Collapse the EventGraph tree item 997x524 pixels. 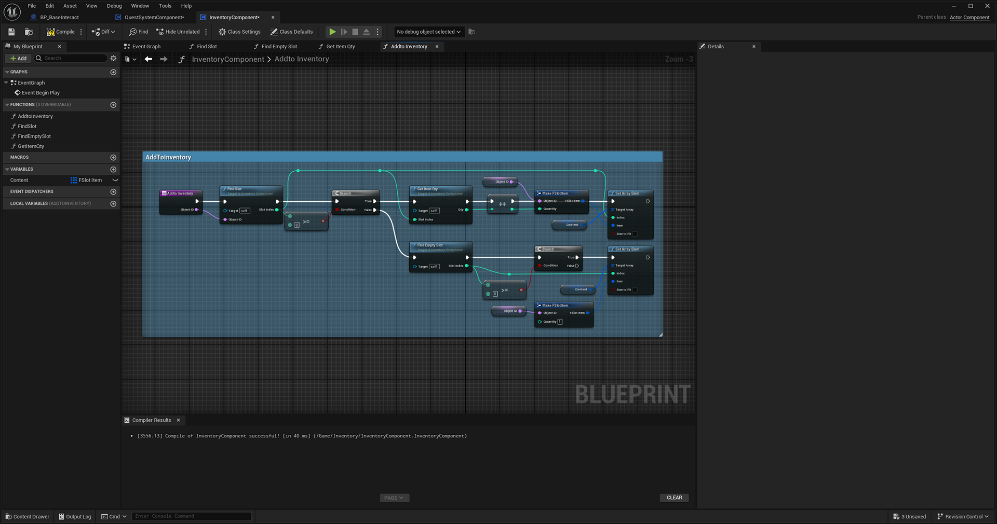6,82
